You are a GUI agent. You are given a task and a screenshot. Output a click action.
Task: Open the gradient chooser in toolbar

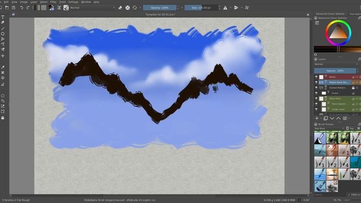[37, 7]
